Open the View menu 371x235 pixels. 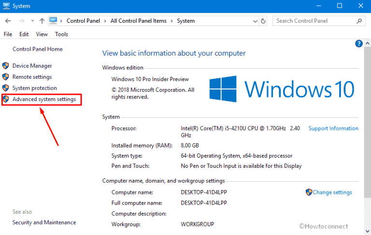pyautogui.click(x=42, y=34)
